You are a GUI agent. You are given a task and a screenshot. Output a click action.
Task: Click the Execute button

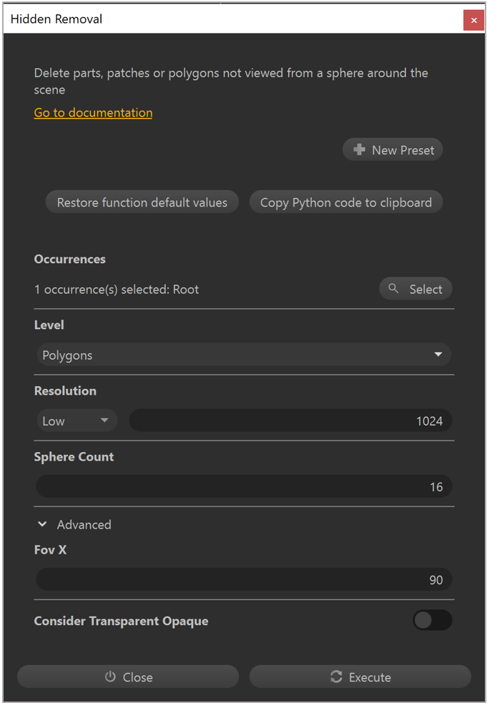360,677
